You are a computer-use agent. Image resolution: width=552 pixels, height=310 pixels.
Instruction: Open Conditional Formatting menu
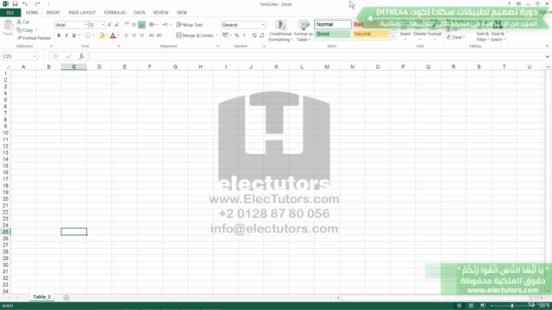click(280, 31)
